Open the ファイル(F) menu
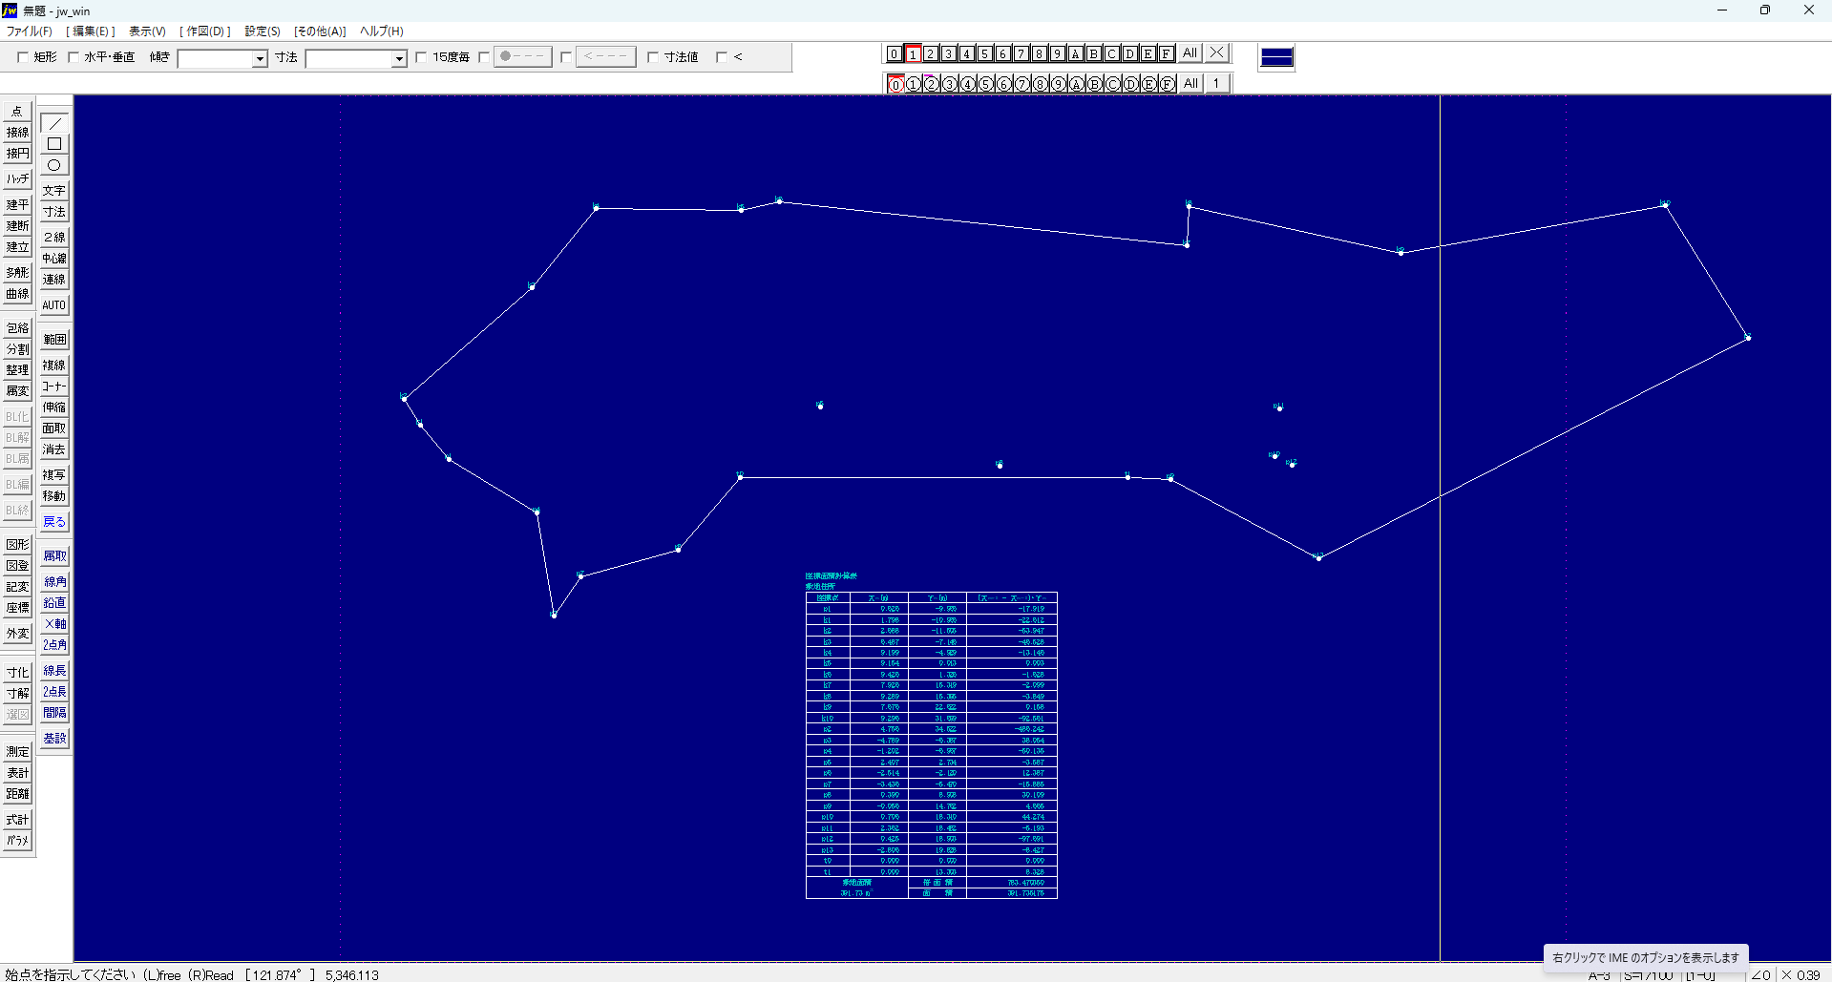Viewport: 1832px width, 982px height. [30, 31]
